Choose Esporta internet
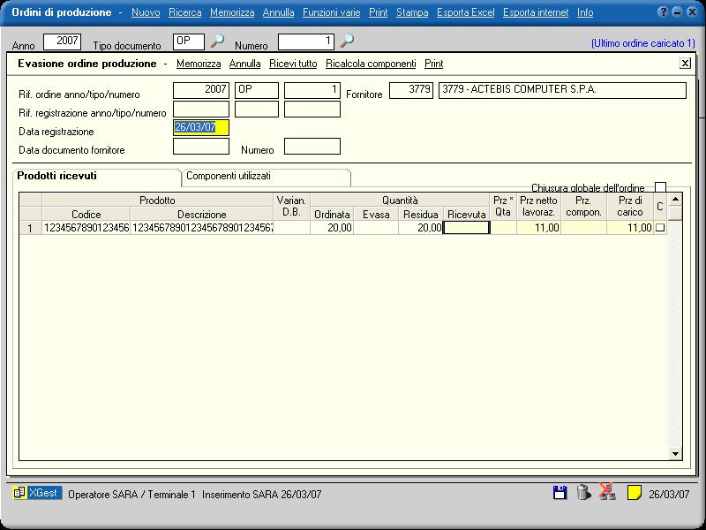 coord(536,12)
